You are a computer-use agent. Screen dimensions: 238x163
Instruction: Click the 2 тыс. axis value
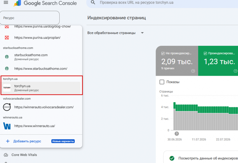coord(165,119)
